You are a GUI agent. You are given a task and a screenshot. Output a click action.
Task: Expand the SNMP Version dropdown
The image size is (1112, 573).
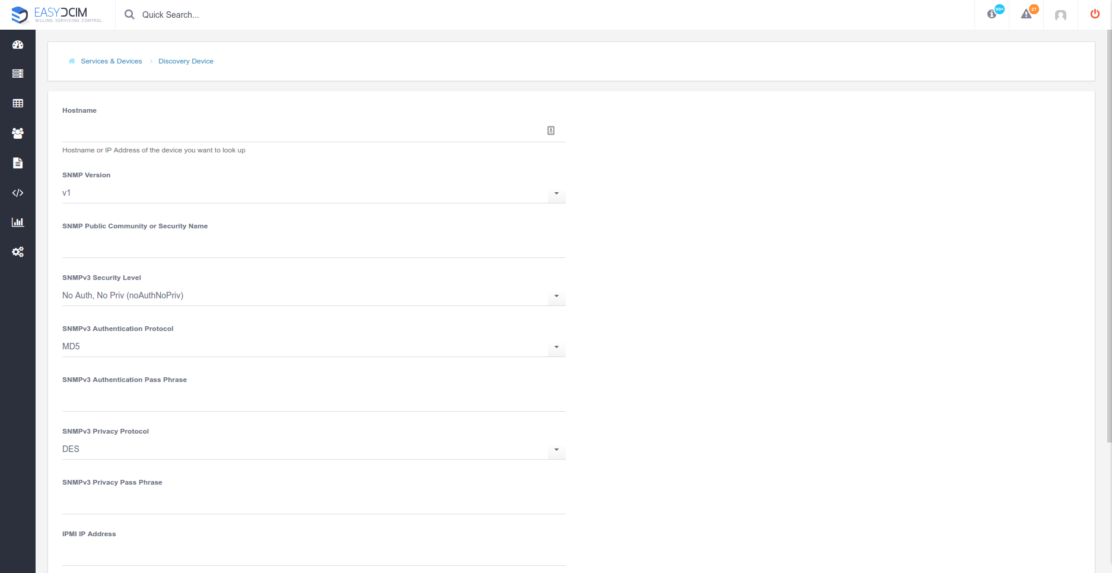pos(314,193)
